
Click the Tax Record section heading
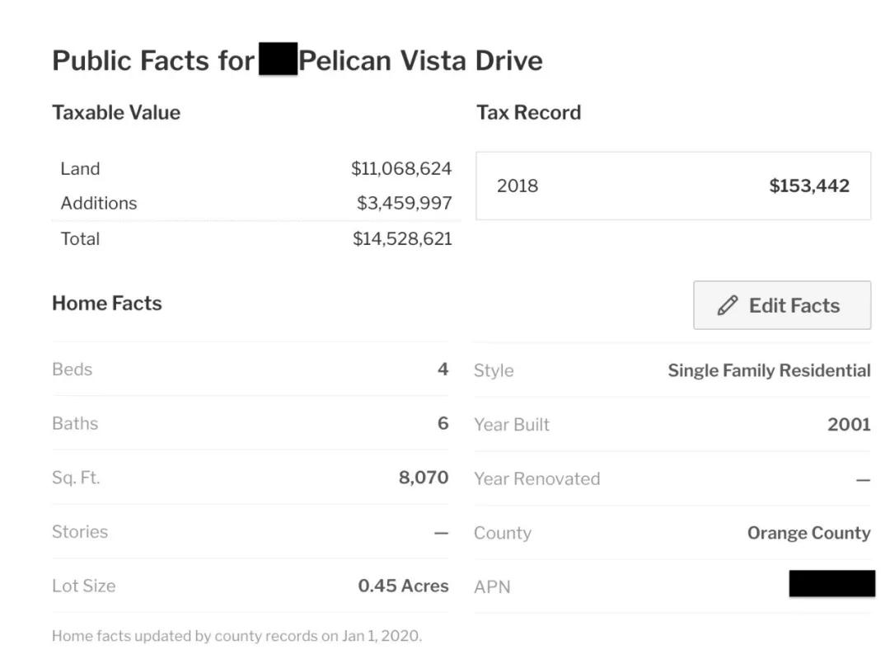[528, 113]
